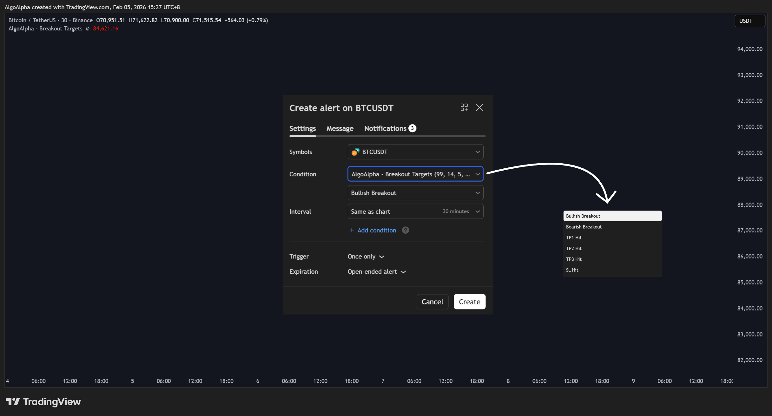Click the Create button
Image resolution: width=772 pixels, height=416 pixels.
point(469,302)
